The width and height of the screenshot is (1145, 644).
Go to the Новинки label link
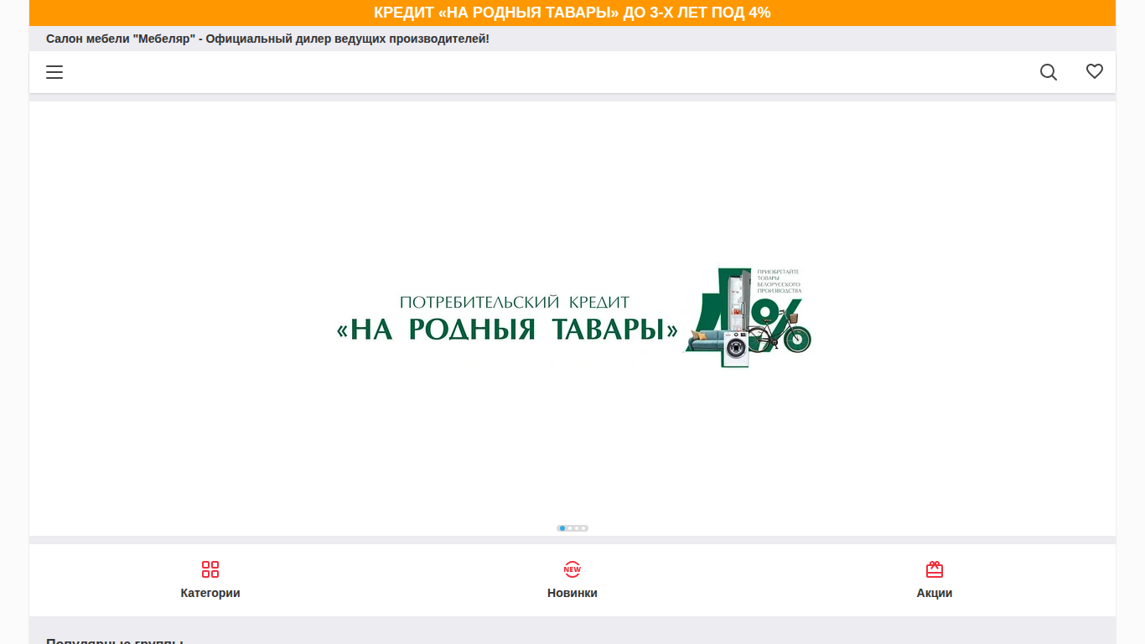572,593
